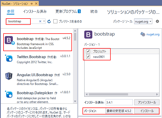
Task: Select the bootstrap v4.5.2 package entry
Action: pos(38,42)
